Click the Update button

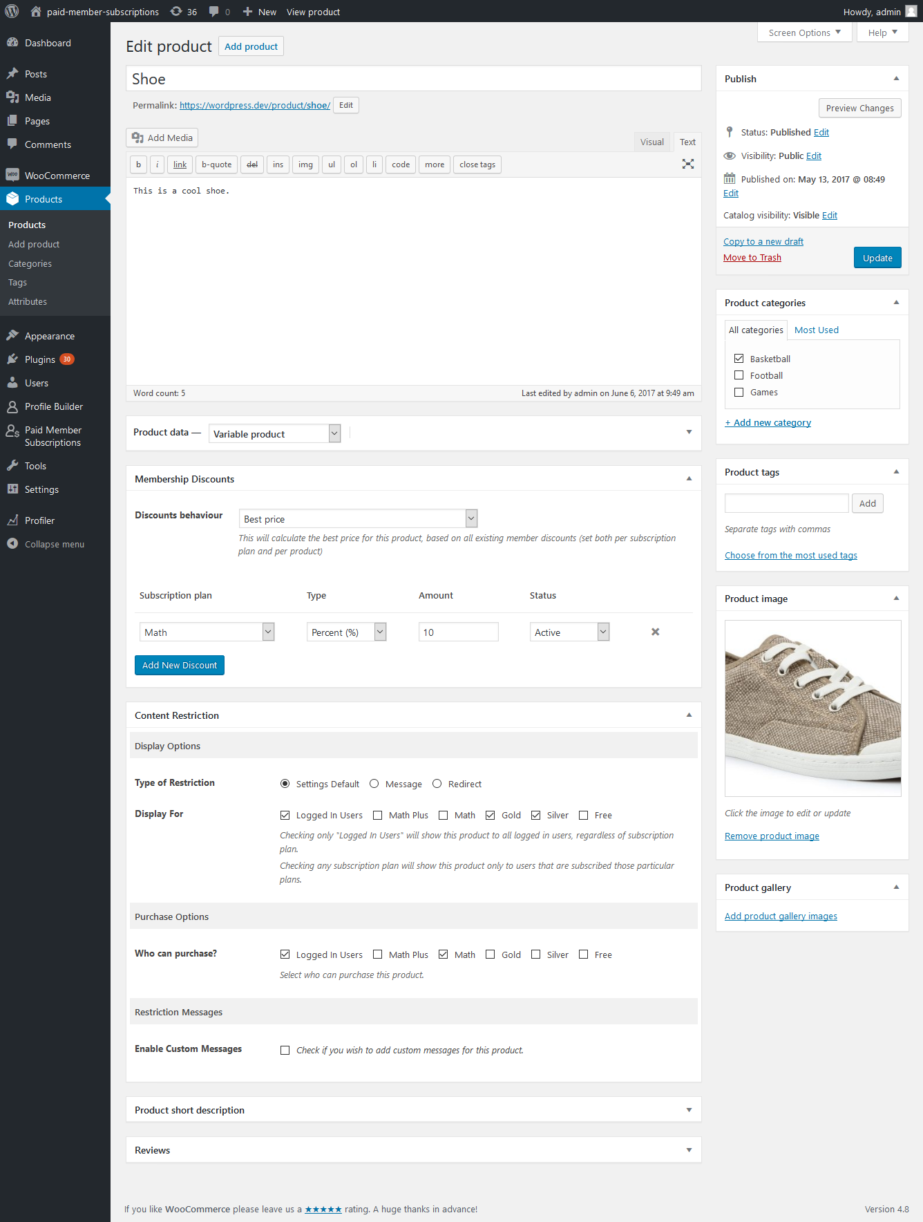pos(877,258)
